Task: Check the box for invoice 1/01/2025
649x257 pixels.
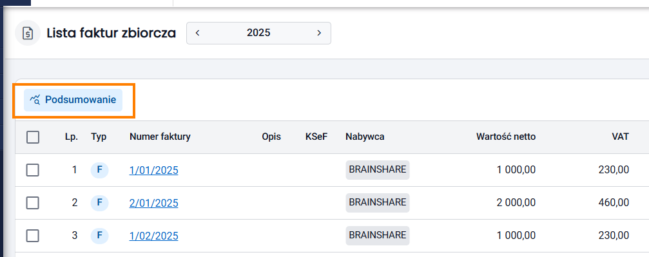Action: (x=33, y=169)
